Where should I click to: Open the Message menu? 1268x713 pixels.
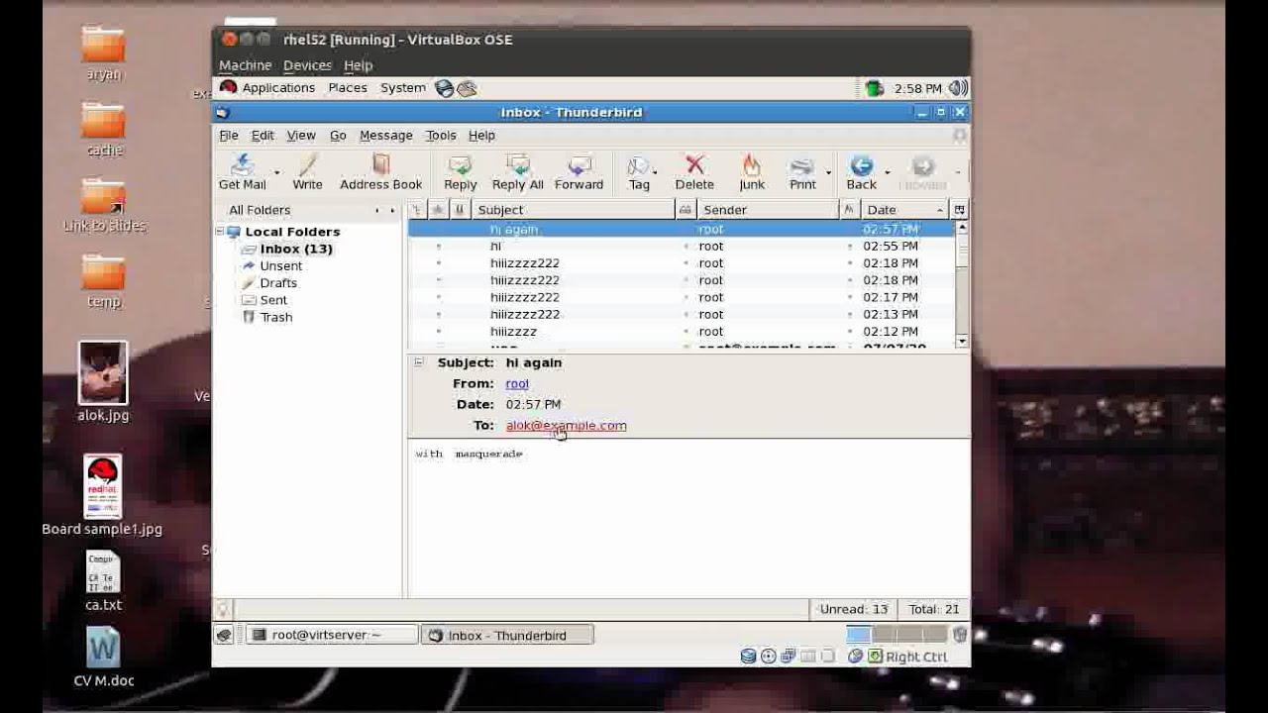click(385, 136)
